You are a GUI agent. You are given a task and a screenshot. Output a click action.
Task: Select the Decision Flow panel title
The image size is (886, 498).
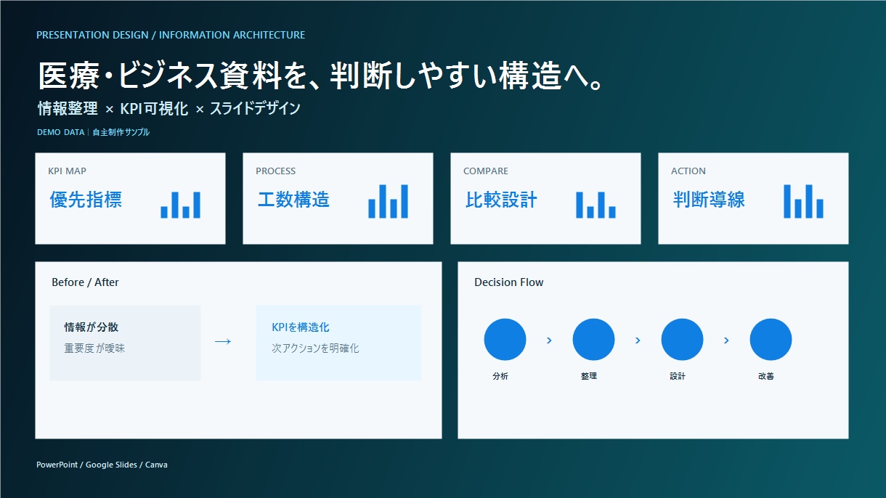[x=508, y=282]
